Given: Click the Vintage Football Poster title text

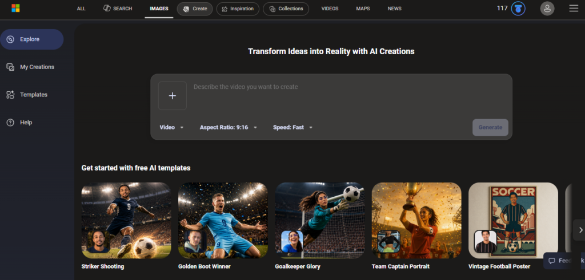Looking at the screenshot, I should [499, 266].
